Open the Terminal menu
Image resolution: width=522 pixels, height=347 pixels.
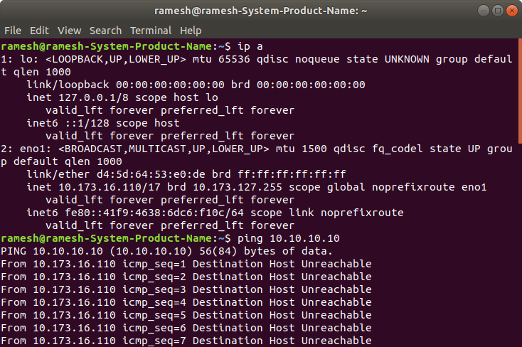(x=151, y=31)
